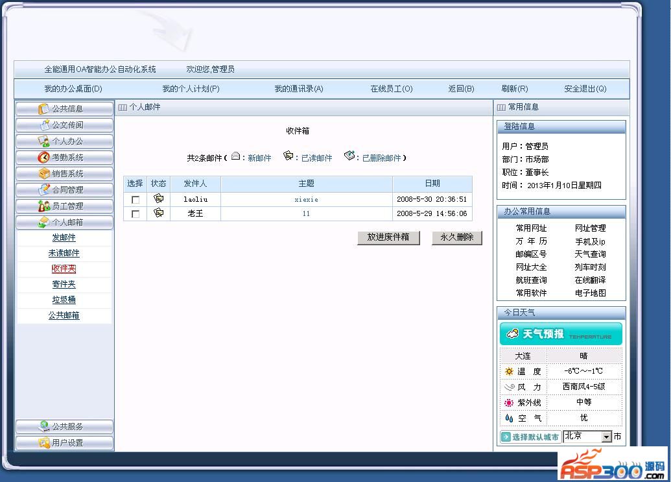This screenshot has height=482, width=671.
Task: Click 安全退出(Q) in the top menu
Action: coord(585,89)
